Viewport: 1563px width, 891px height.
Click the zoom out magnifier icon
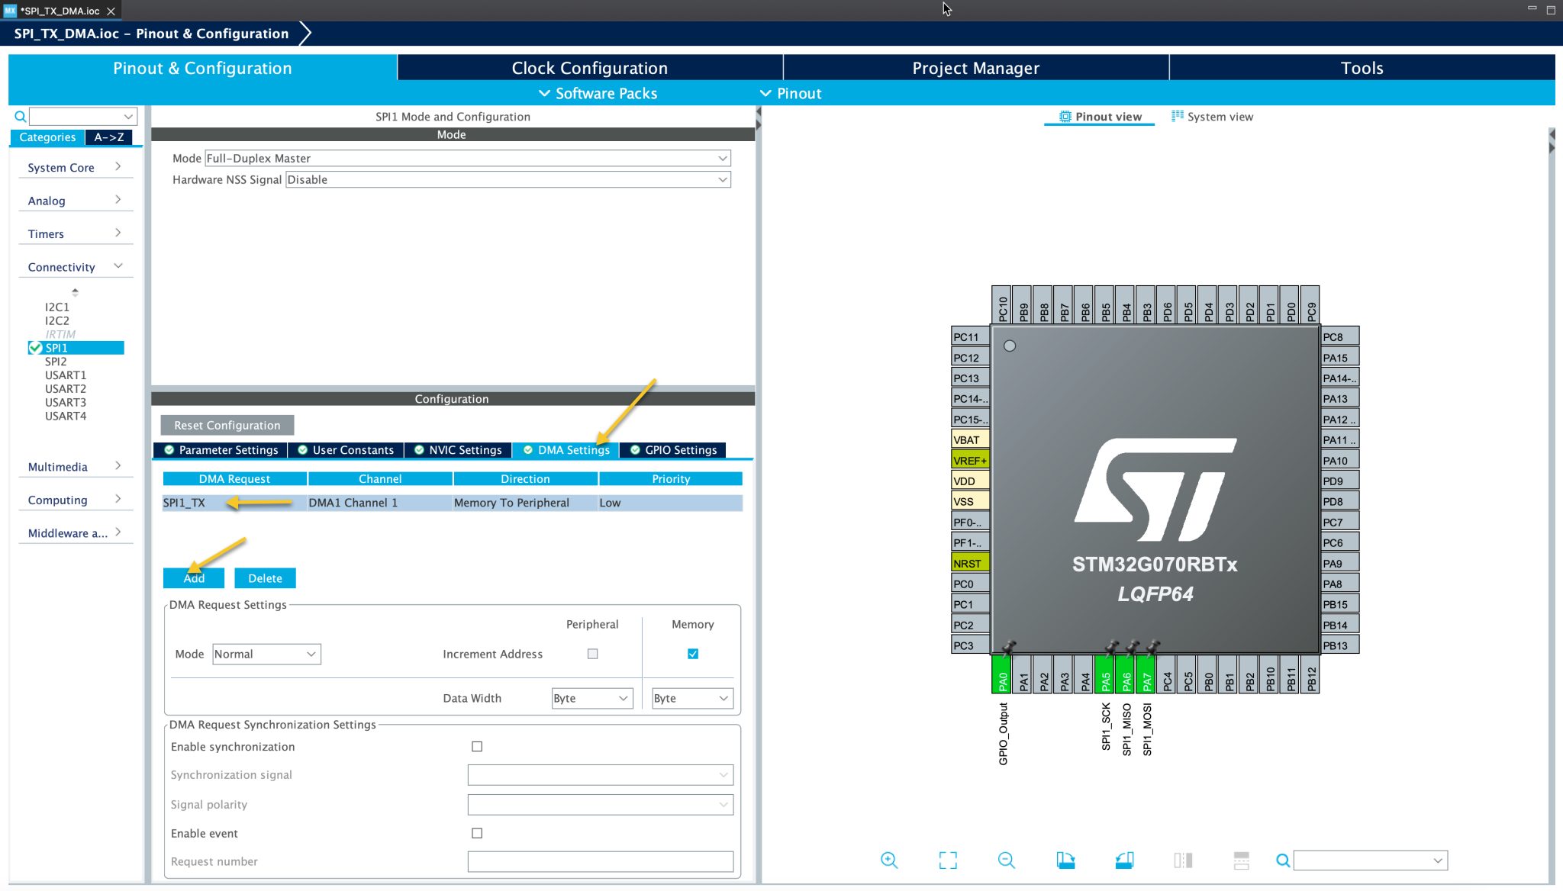[x=1007, y=860]
